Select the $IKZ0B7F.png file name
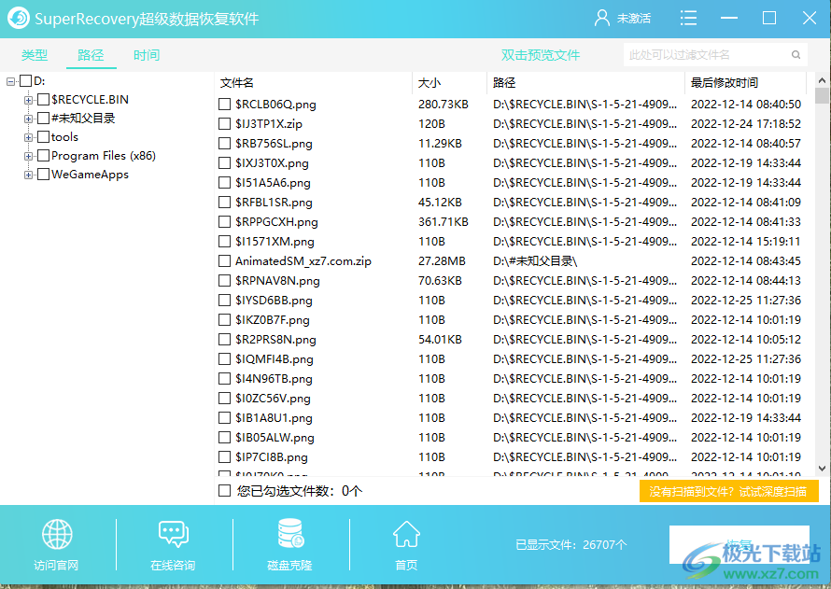 click(273, 320)
